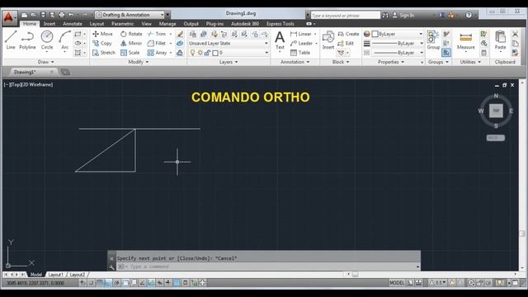Click the Erase pencil-eraser icon

click(x=180, y=34)
